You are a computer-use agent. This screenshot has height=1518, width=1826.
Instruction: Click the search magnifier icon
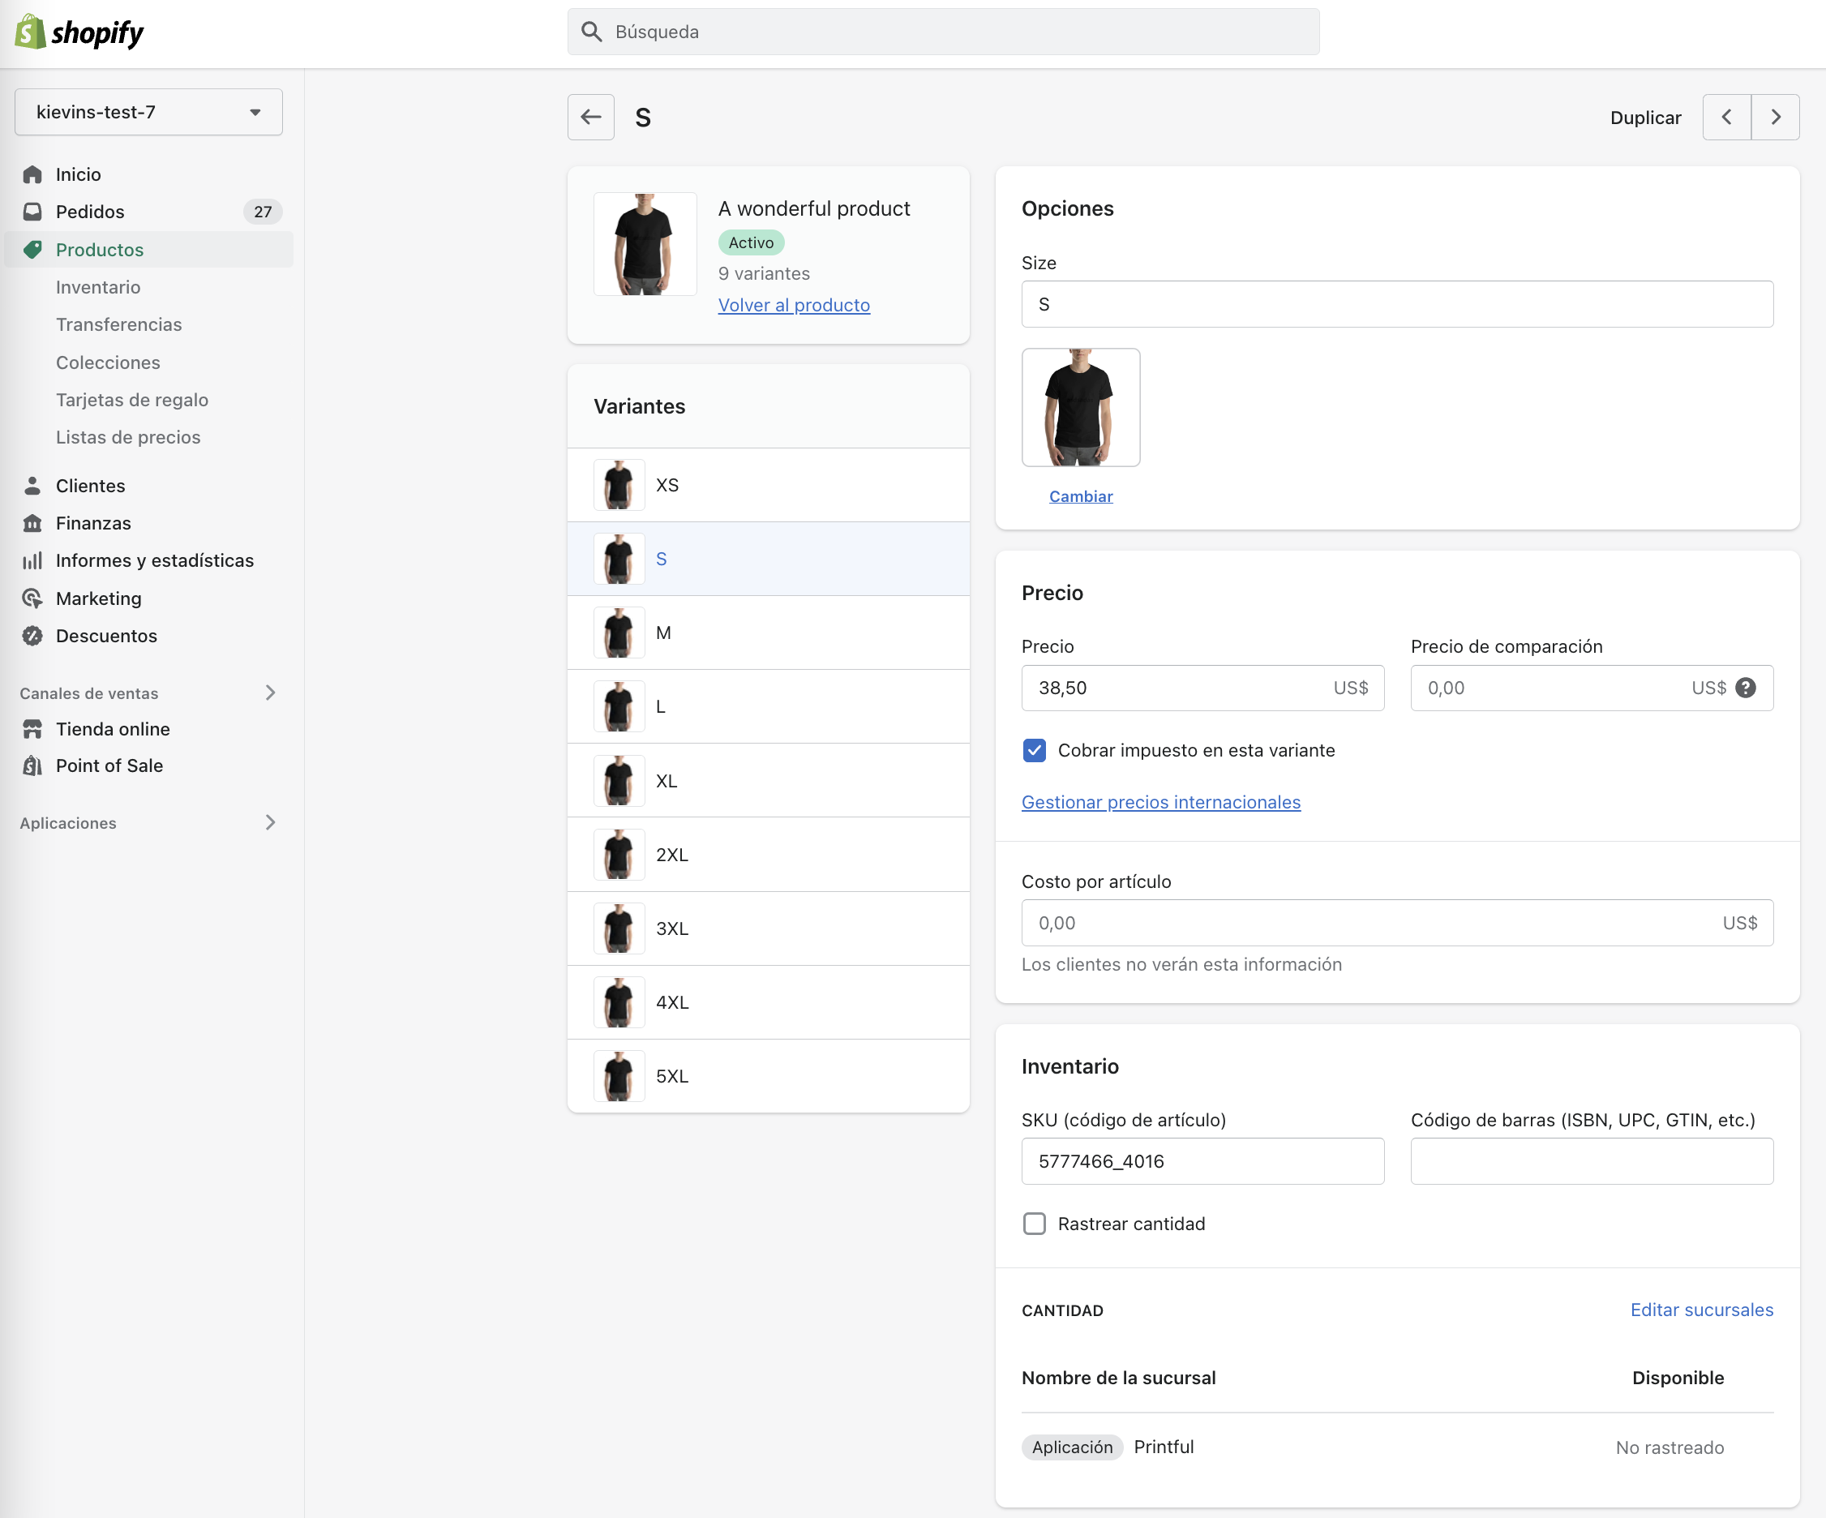[x=591, y=32]
